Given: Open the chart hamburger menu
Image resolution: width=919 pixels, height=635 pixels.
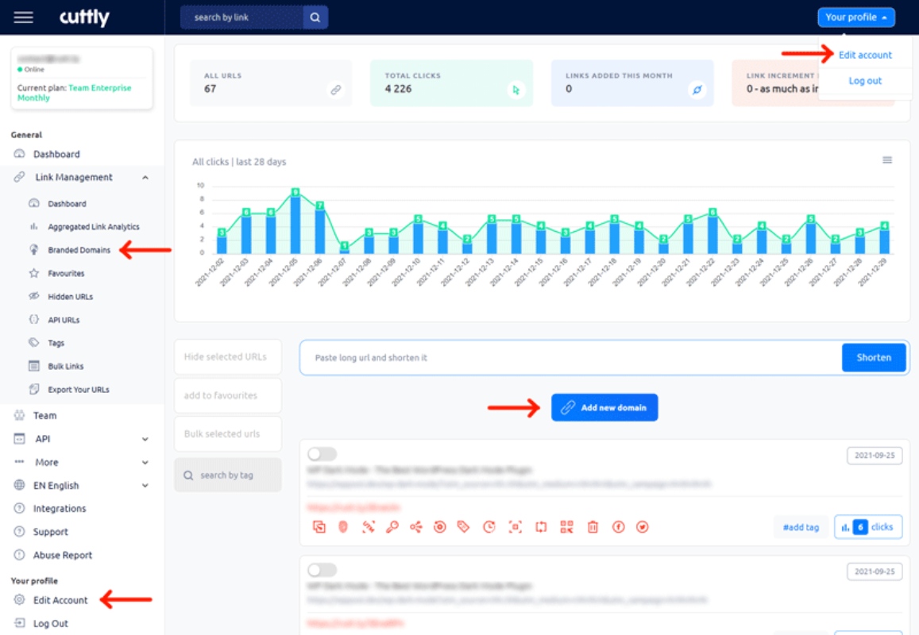Looking at the screenshot, I should 886,160.
